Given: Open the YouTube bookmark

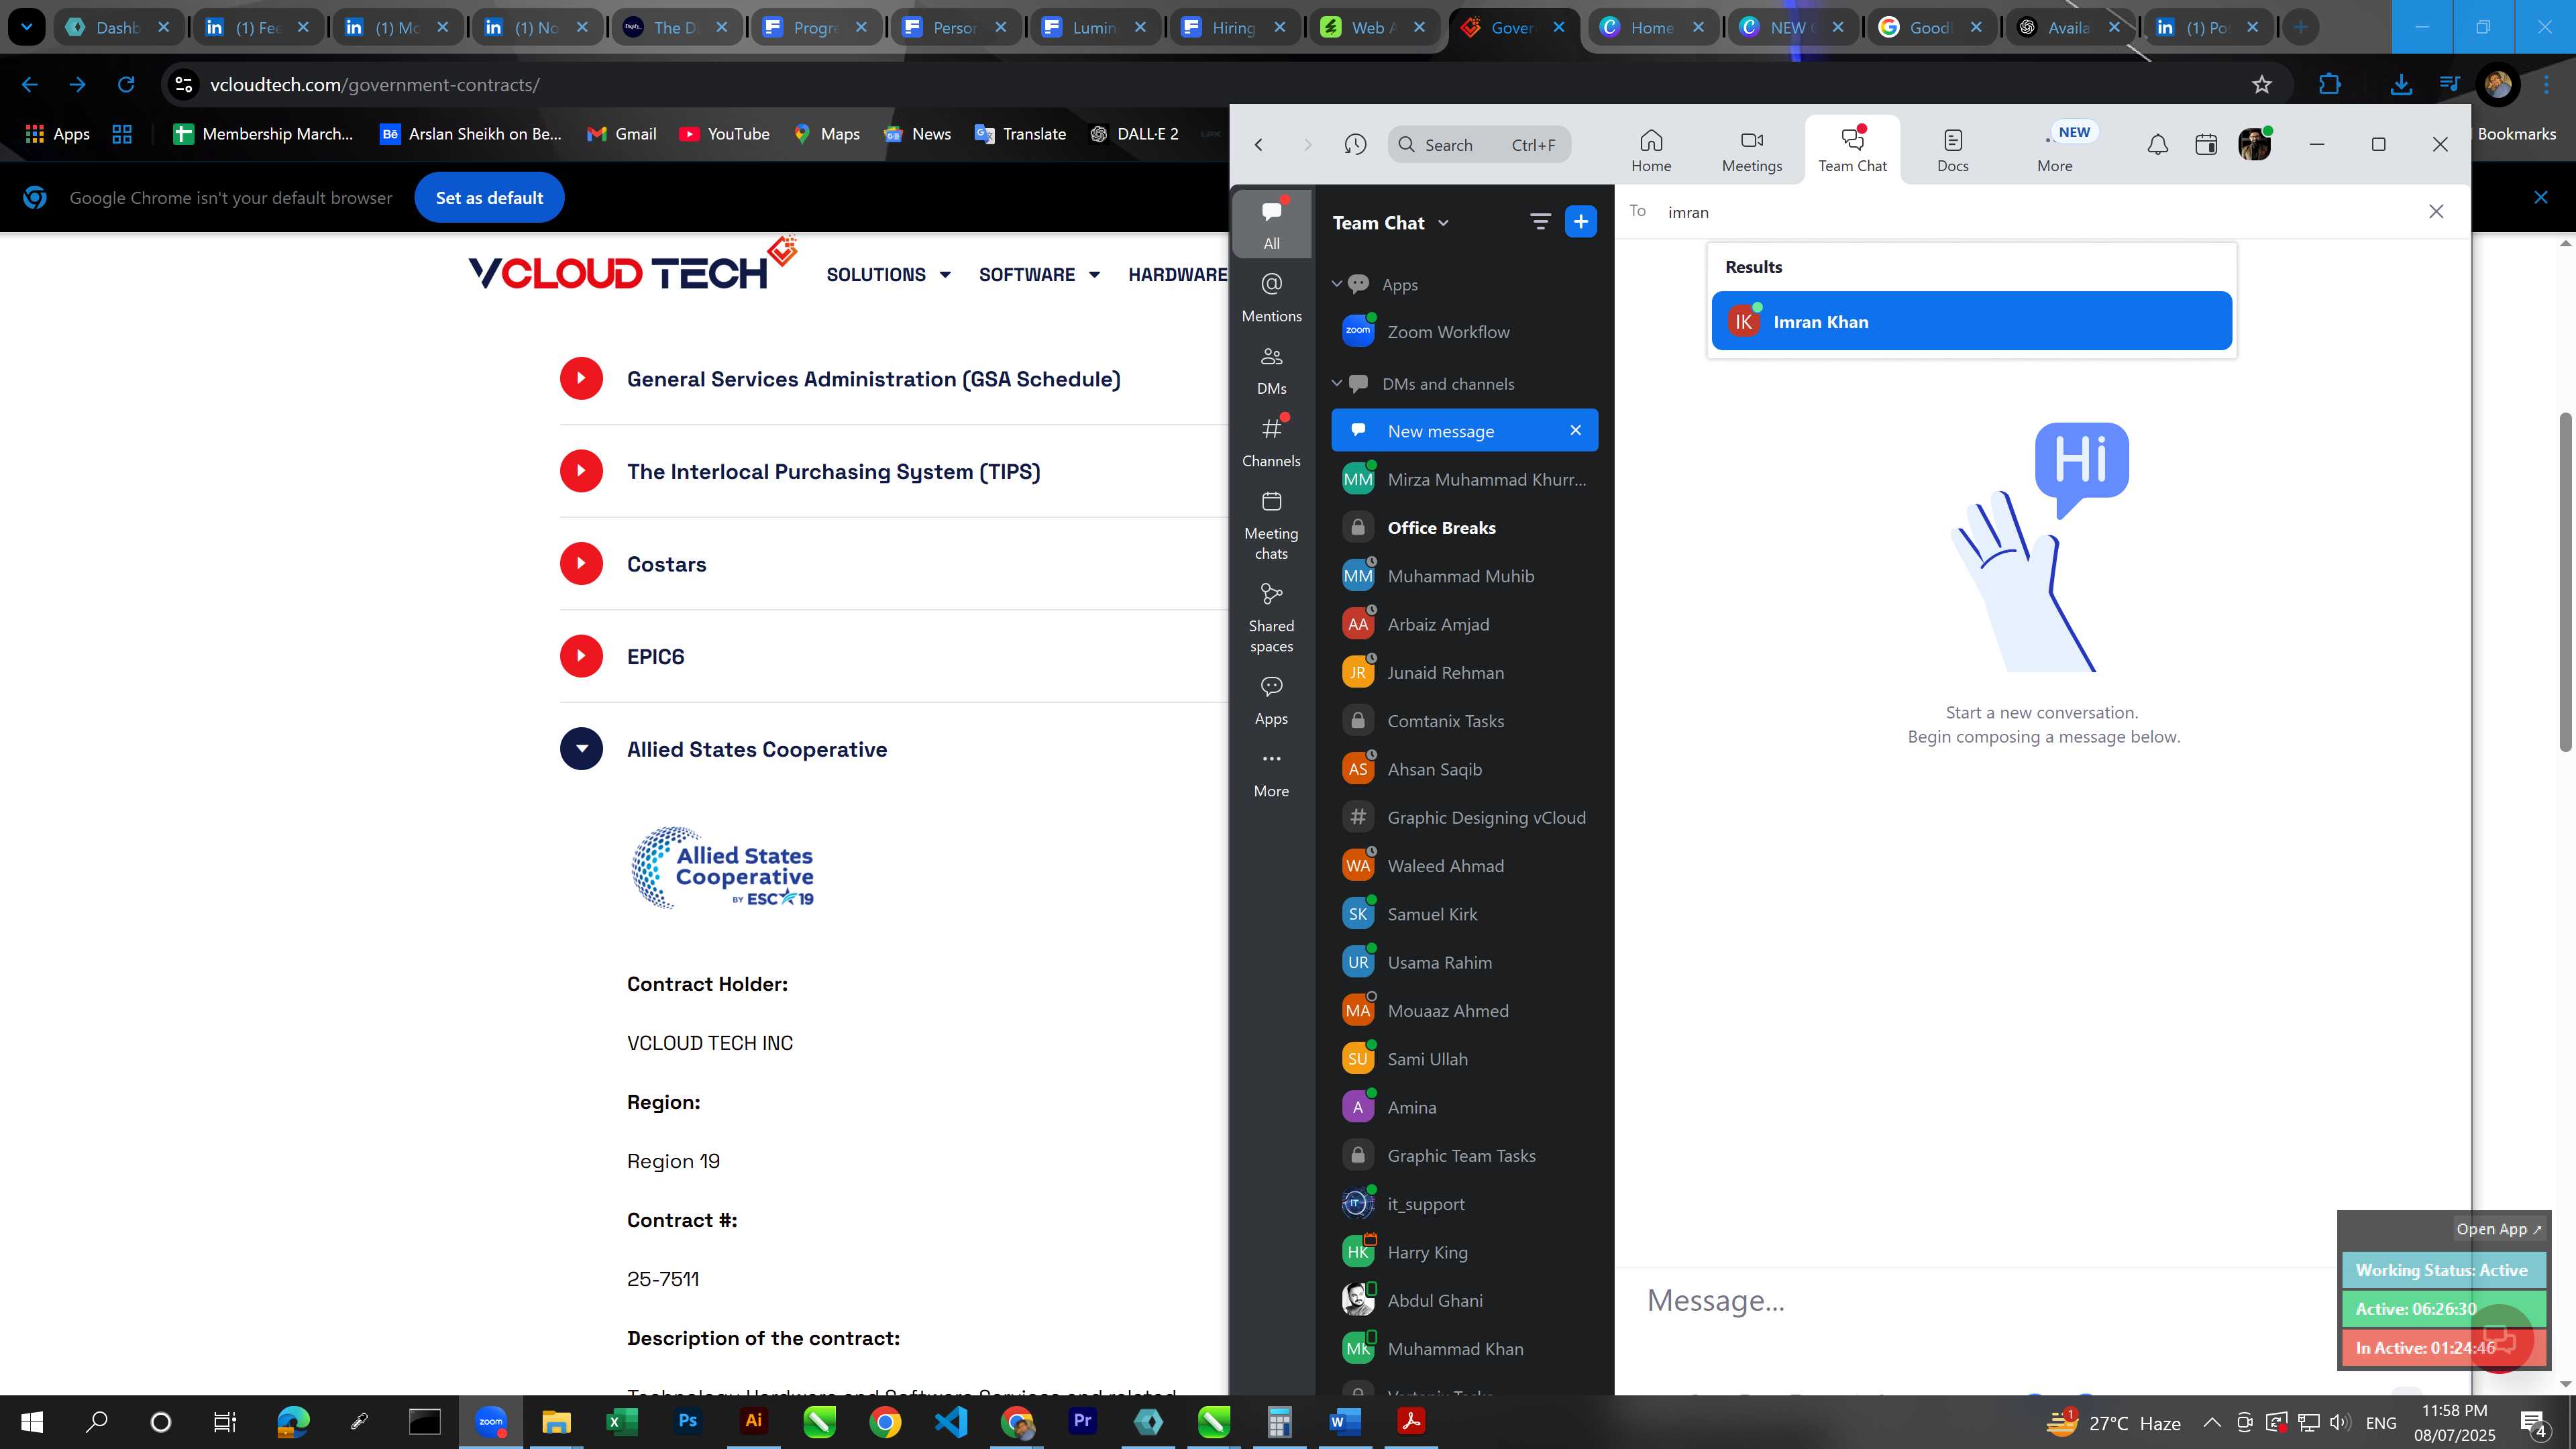Looking at the screenshot, I should click(725, 134).
